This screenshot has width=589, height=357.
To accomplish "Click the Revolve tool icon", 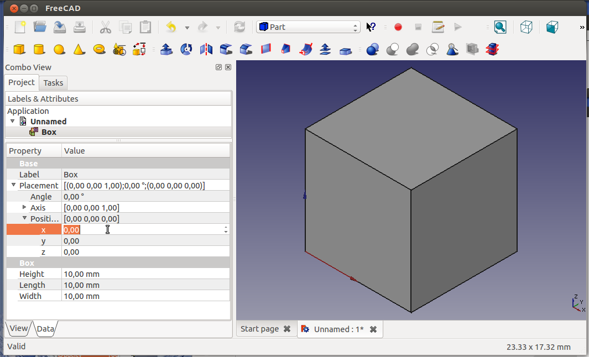I will coord(186,50).
